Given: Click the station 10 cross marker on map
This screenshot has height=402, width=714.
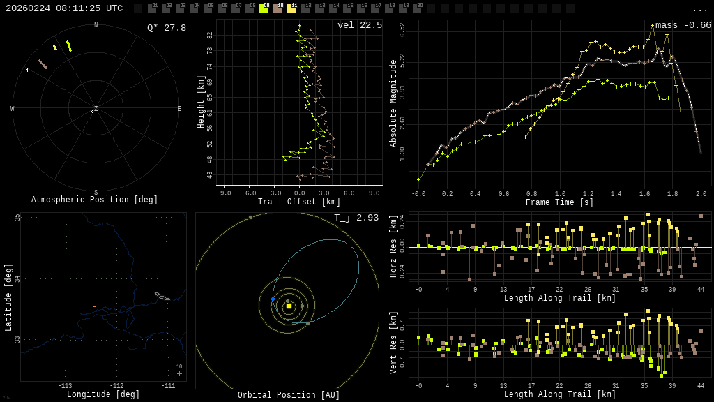Looking at the screenshot, I should click(x=179, y=373).
